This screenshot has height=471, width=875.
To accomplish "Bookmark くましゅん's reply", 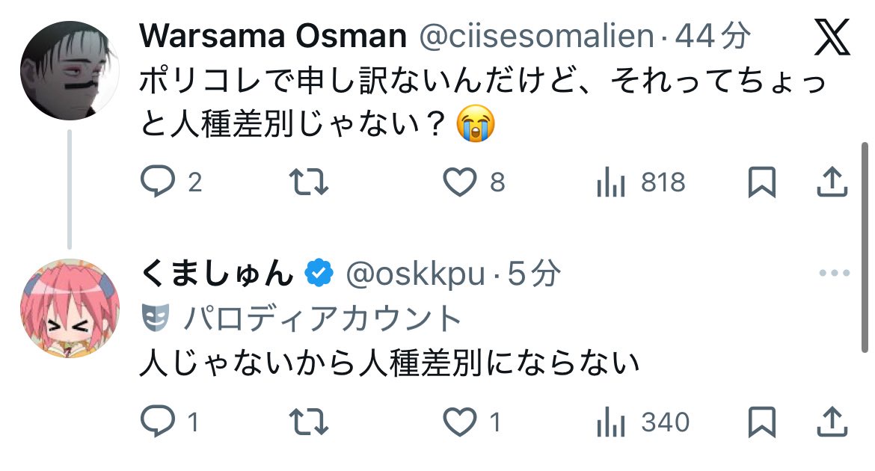I will (762, 423).
